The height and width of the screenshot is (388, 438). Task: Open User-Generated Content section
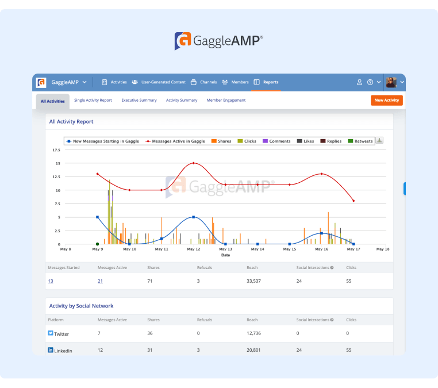click(x=159, y=82)
